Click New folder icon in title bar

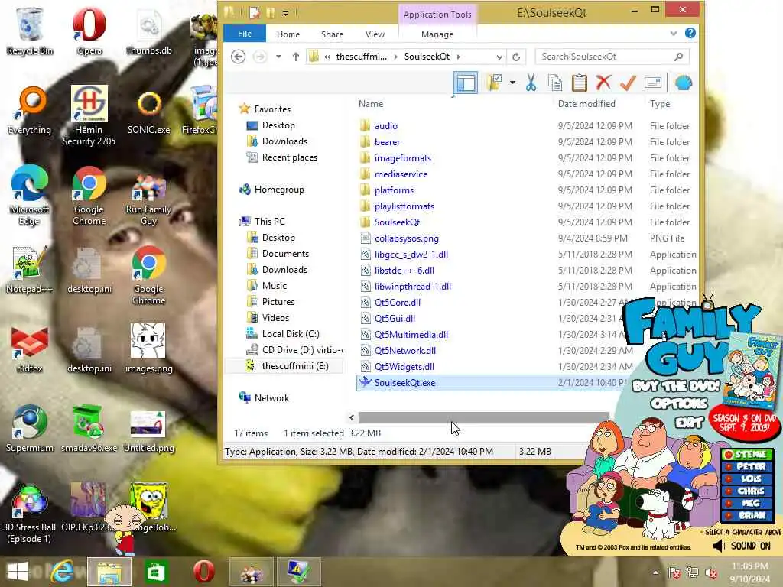pyautogui.click(x=270, y=12)
